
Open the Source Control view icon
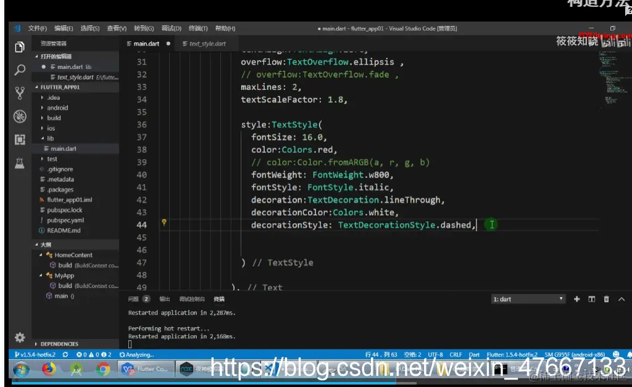pyautogui.click(x=19, y=93)
